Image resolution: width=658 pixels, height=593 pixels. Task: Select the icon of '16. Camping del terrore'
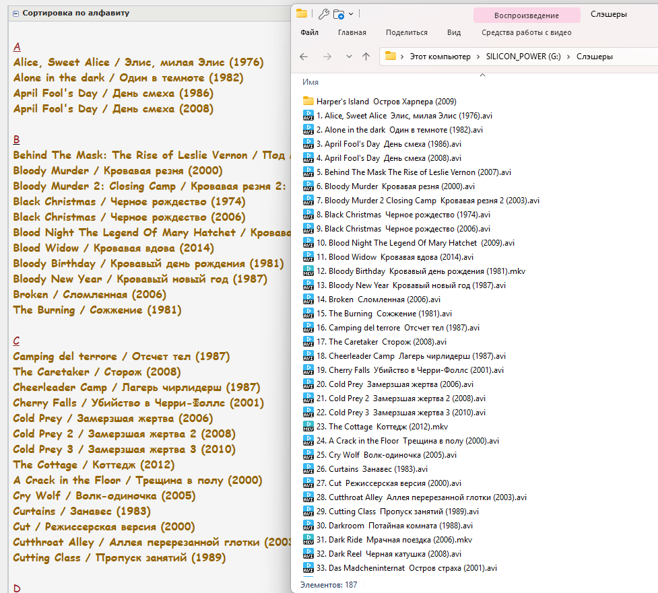(x=308, y=328)
